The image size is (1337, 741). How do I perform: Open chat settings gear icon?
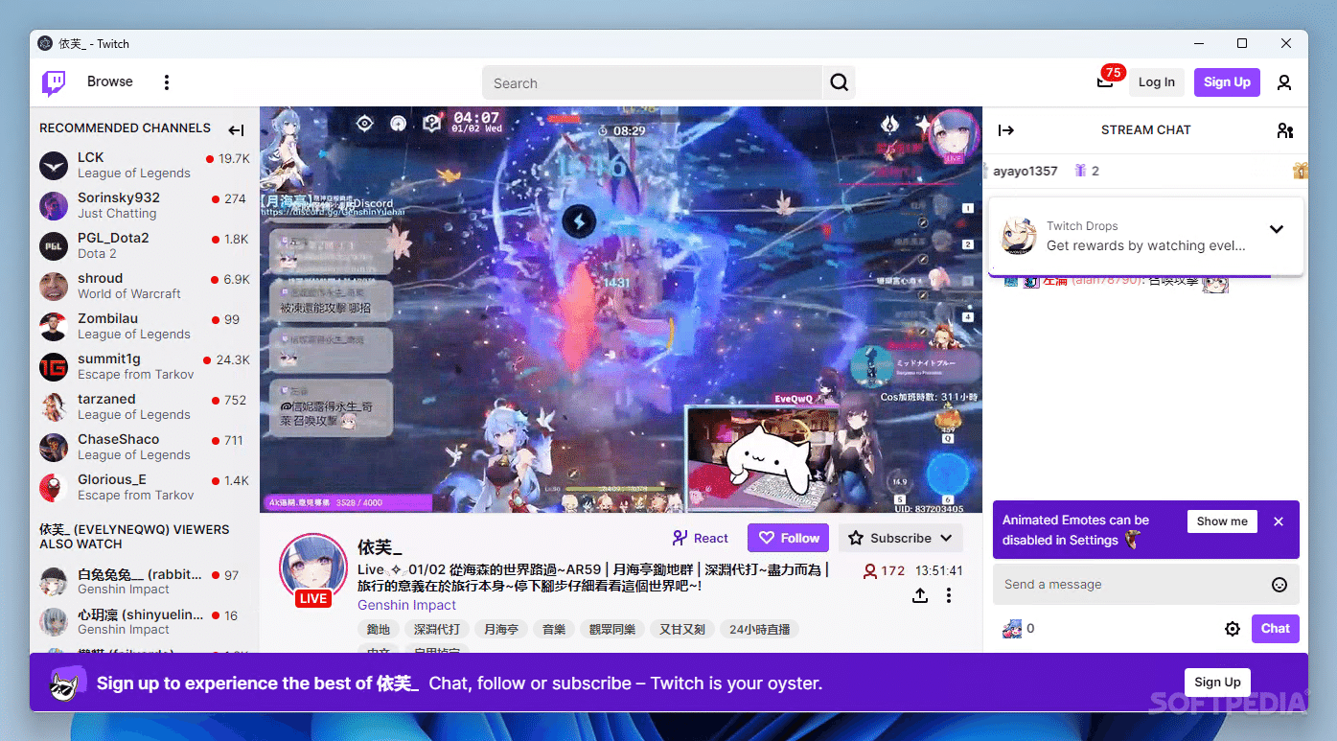1233,629
